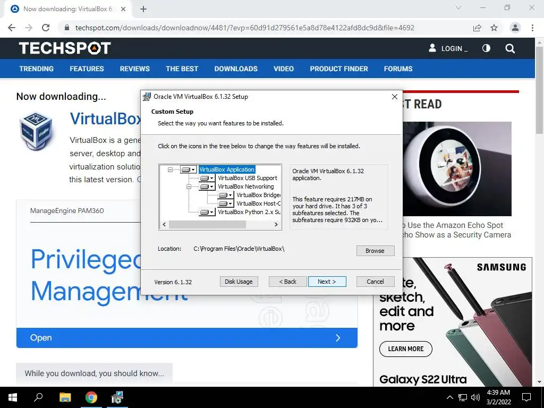This screenshot has width=544, height=408.
Task: Open Windows taskbar search
Action: tap(38, 397)
